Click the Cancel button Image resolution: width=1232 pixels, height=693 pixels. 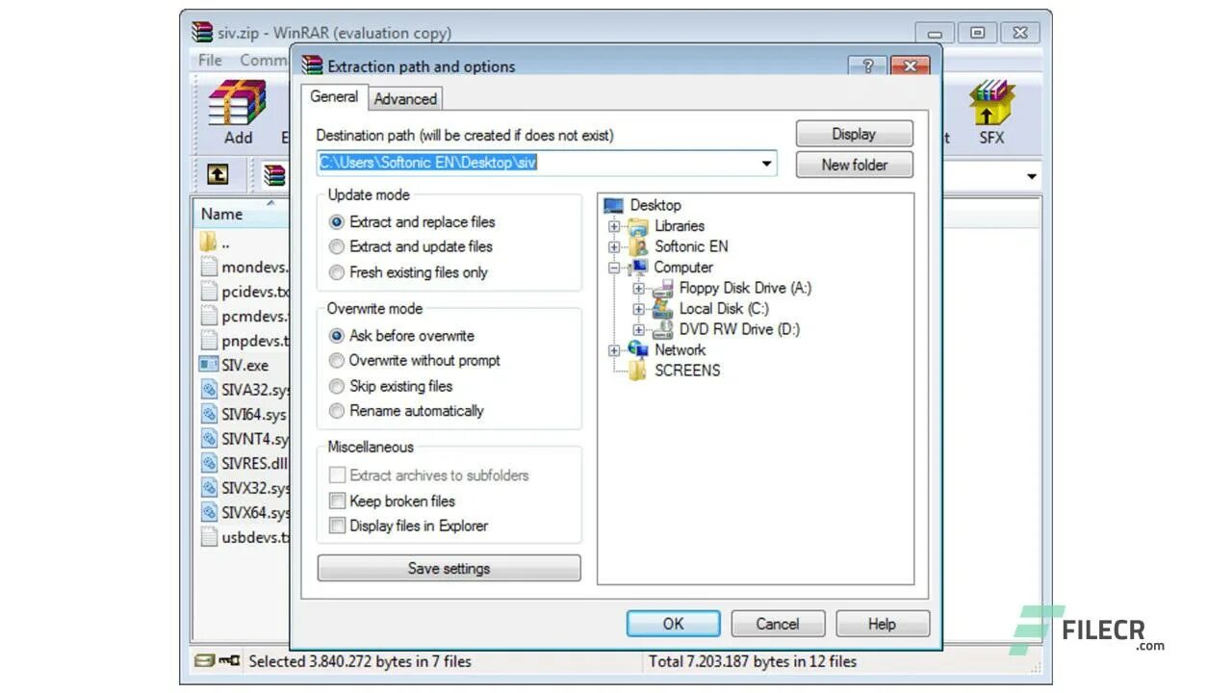pyautogui.click(x=778, y=624)
